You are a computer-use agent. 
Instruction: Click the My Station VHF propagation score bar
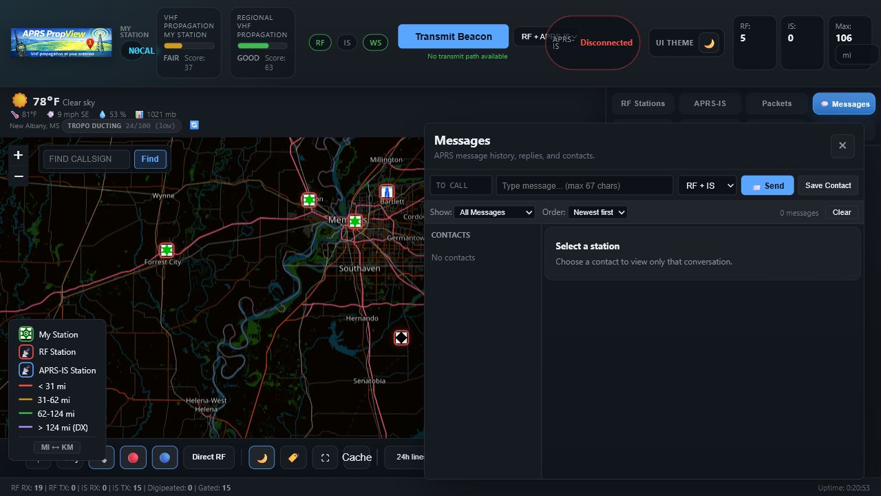(189, 46)
